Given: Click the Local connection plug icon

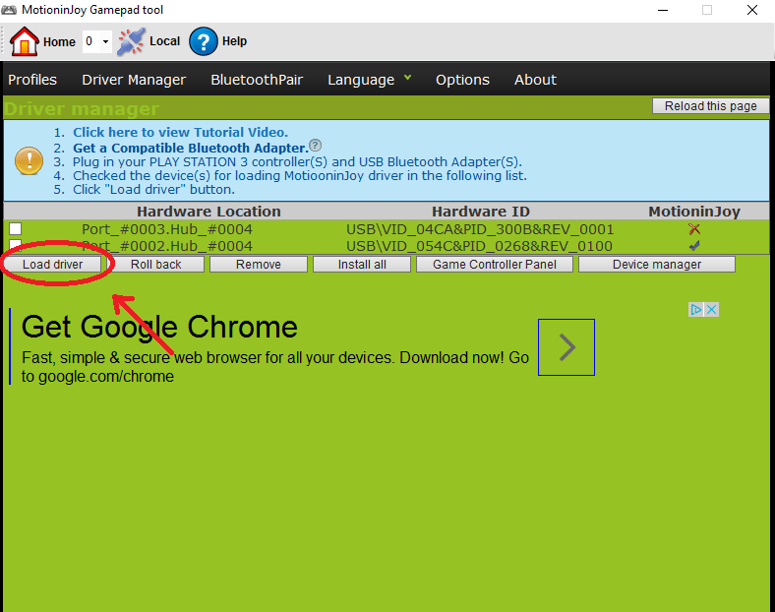Looking at the screenshot, I should [x=130, y=41].
